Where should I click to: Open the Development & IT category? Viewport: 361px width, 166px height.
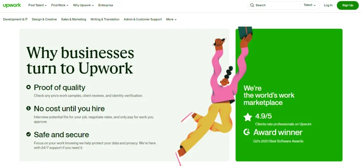(15, 19)
